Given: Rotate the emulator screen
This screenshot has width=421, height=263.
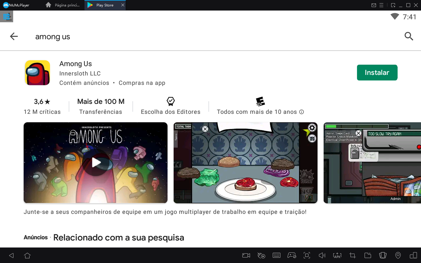Looking at the screenshot, I should coord(413,255).
